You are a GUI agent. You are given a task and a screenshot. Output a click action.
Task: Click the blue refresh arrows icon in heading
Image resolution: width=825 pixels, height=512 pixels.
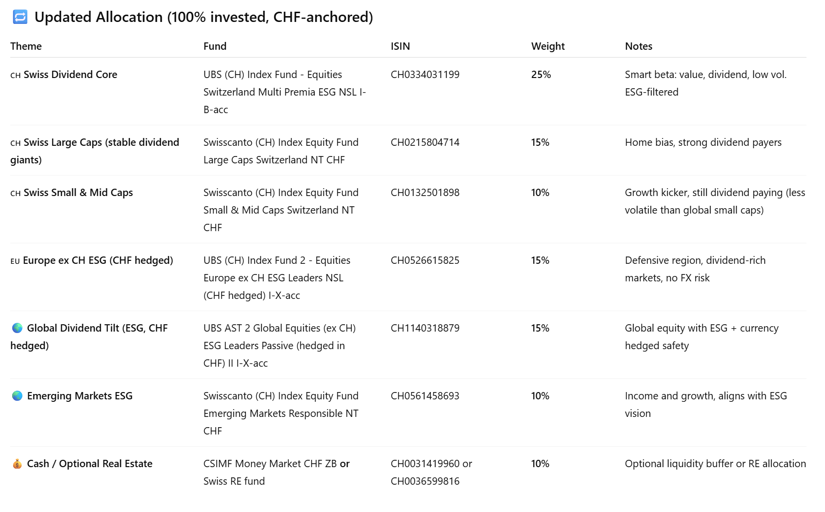pos(20,17)
